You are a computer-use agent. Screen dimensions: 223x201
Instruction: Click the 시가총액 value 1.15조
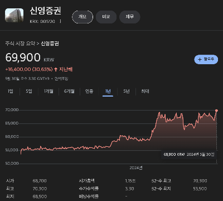pos(130,181)
